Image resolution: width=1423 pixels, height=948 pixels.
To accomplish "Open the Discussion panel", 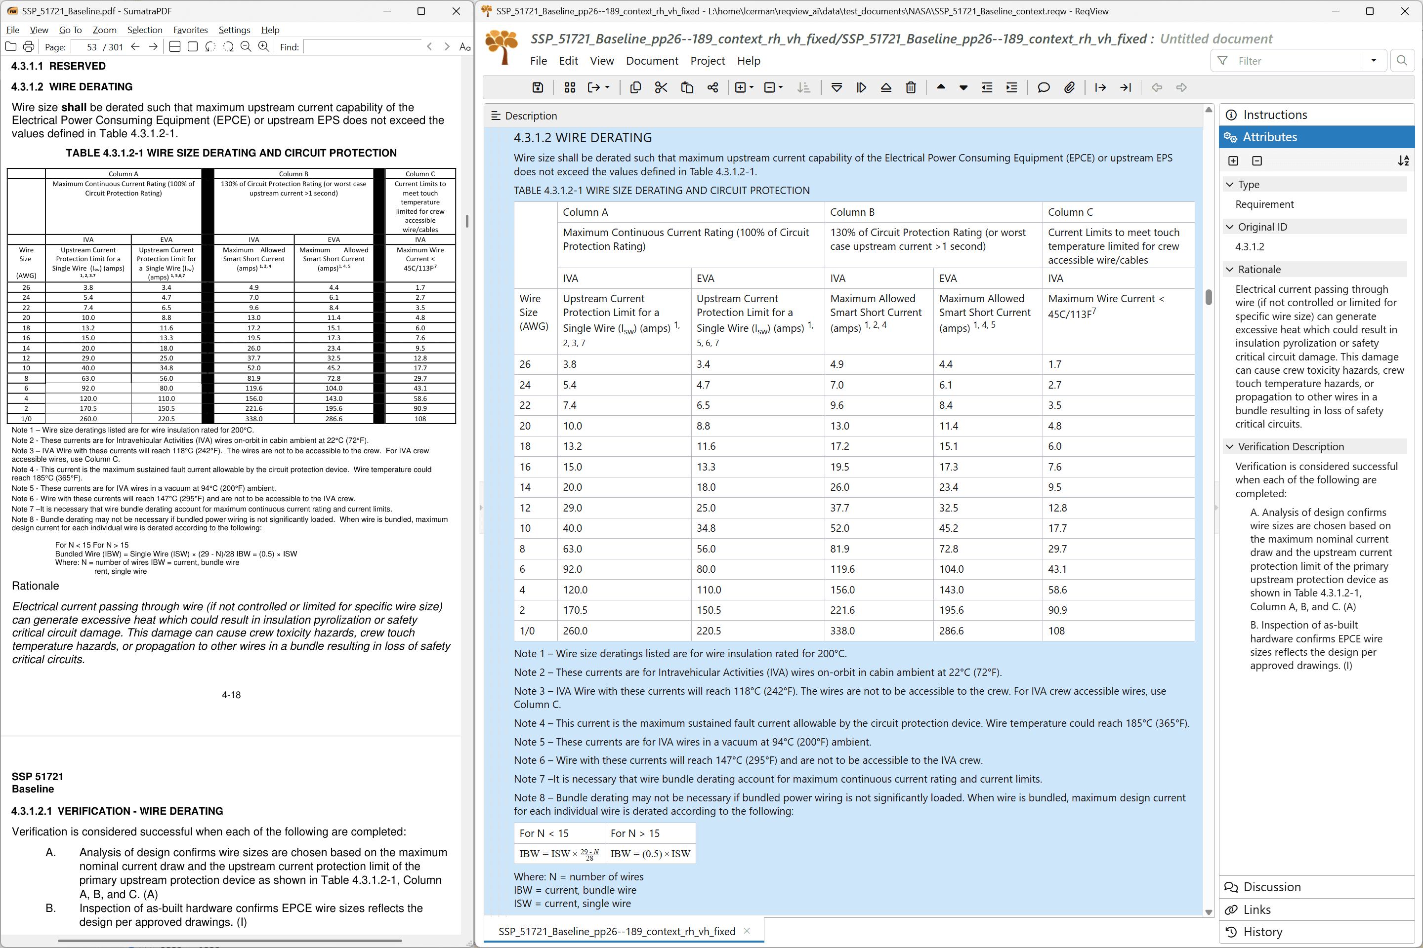I will (x=1316, y=887).
